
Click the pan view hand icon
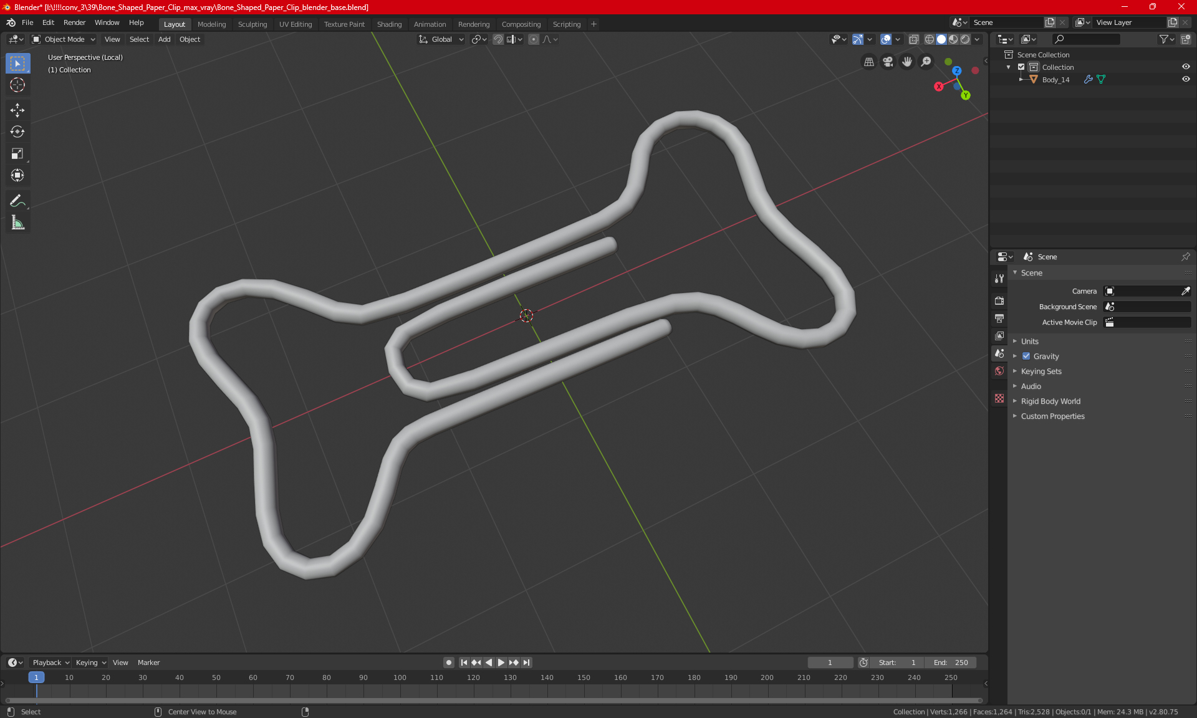[907, 62]
